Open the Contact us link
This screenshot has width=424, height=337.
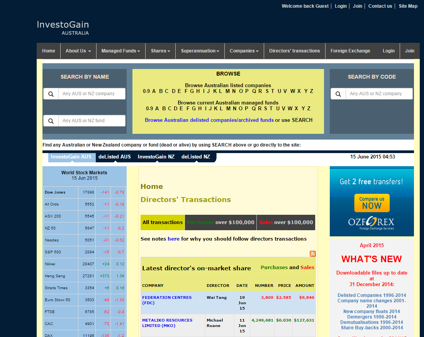[380, 6]
